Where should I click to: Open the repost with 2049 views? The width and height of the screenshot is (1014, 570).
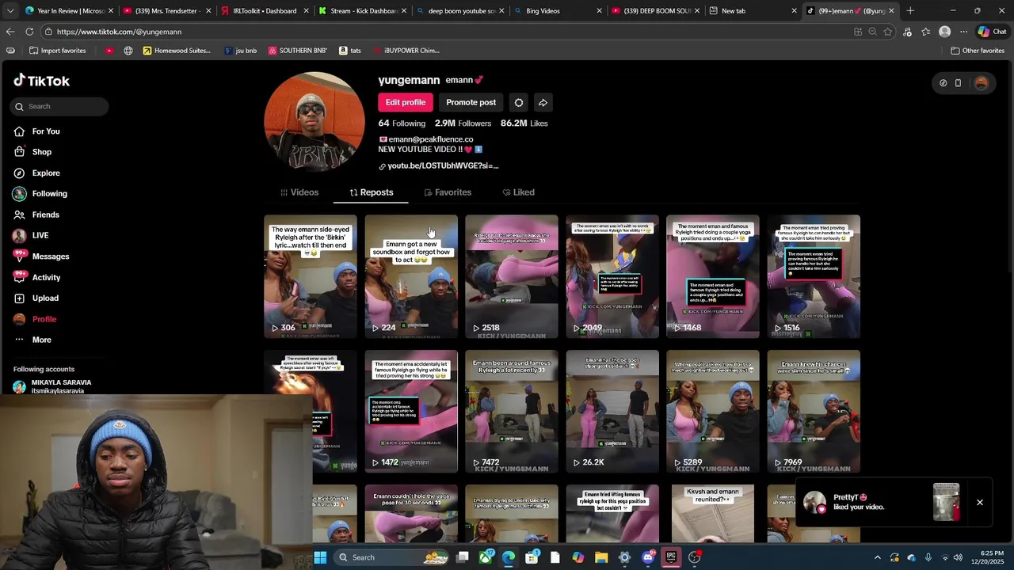(x=612, y=276)
